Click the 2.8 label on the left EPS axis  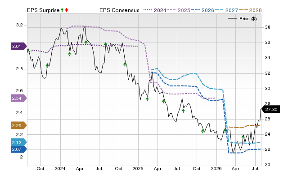point(19,69)
